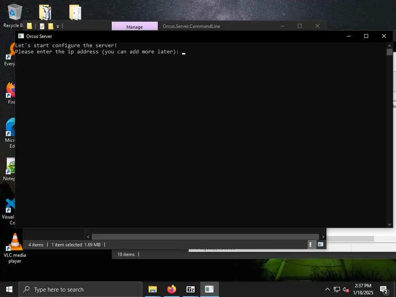Click the '1 item selected 1.69 MB' status text
396x297 pixels.
click(76, 245)
